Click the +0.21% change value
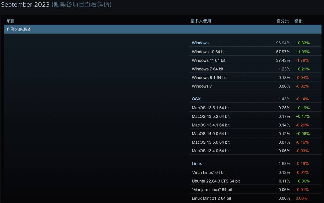 pos(302,69)
